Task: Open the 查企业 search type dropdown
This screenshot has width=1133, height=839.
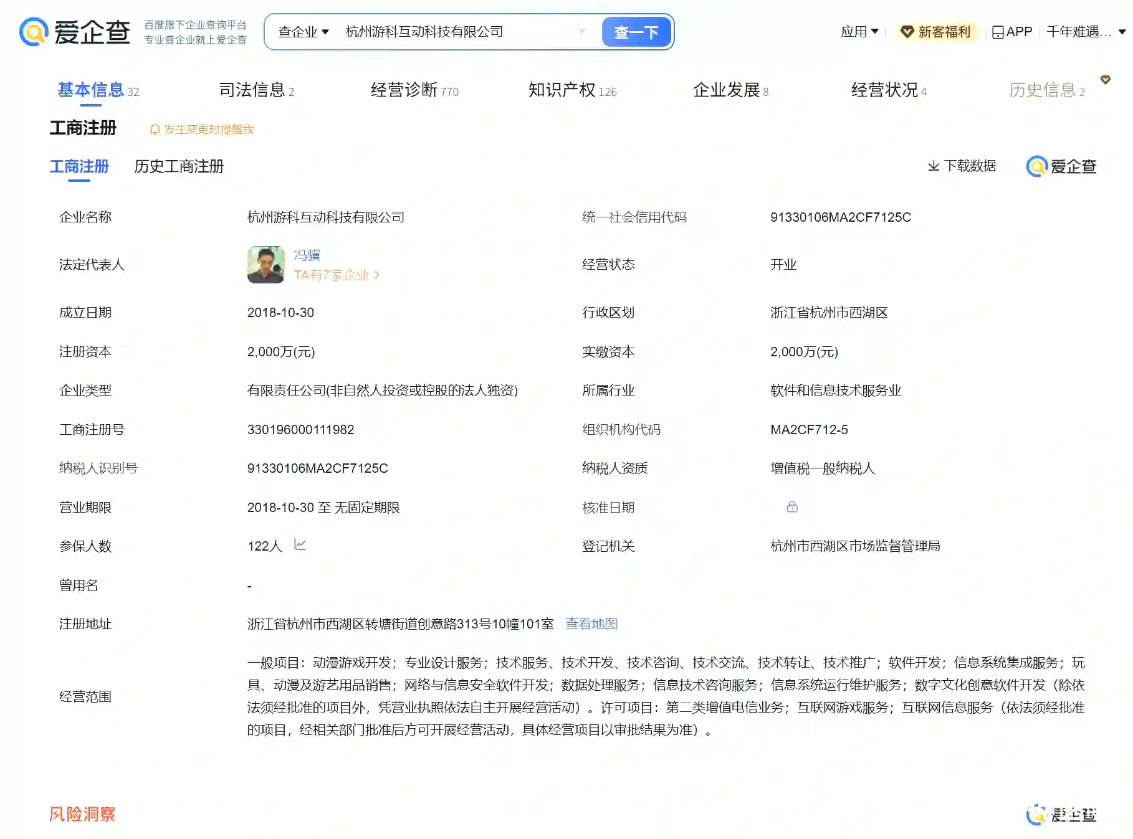Action: 303,32
